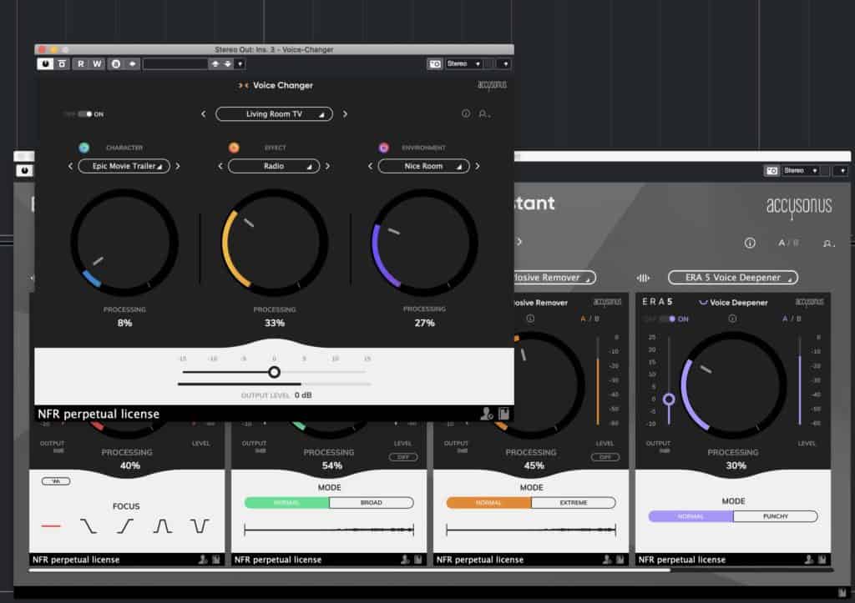Open the Radio effect dropdown

pos(274,166)
